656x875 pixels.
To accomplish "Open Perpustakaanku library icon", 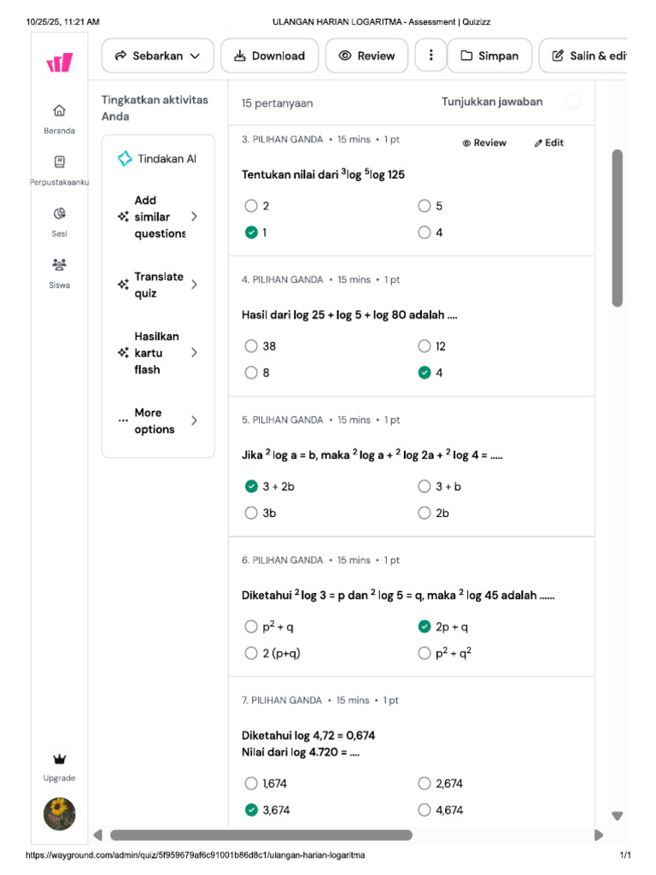I will tap(59, 161).
